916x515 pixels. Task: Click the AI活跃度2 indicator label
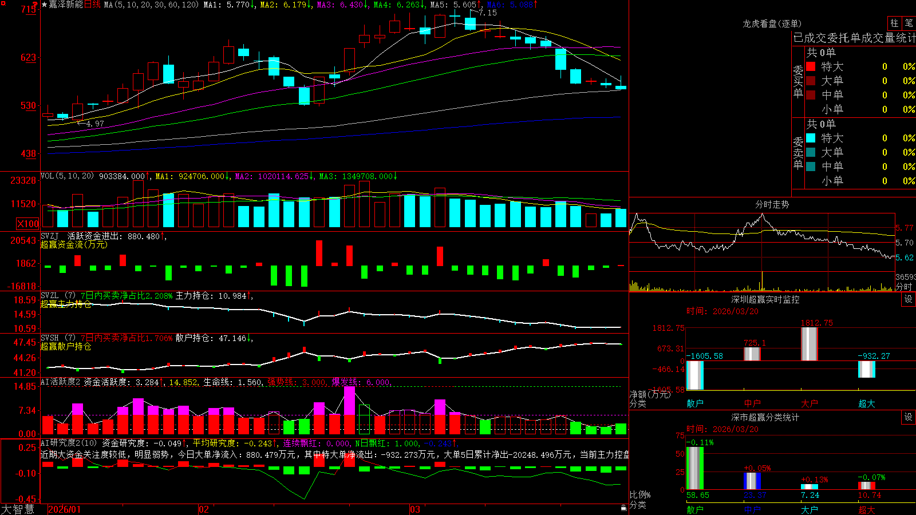pos(60,382)
